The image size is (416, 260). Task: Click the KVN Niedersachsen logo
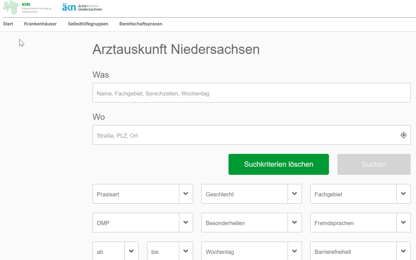27,7
